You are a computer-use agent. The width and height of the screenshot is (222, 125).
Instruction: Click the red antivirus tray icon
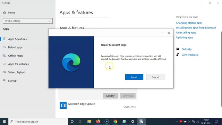tap(181, 122)
